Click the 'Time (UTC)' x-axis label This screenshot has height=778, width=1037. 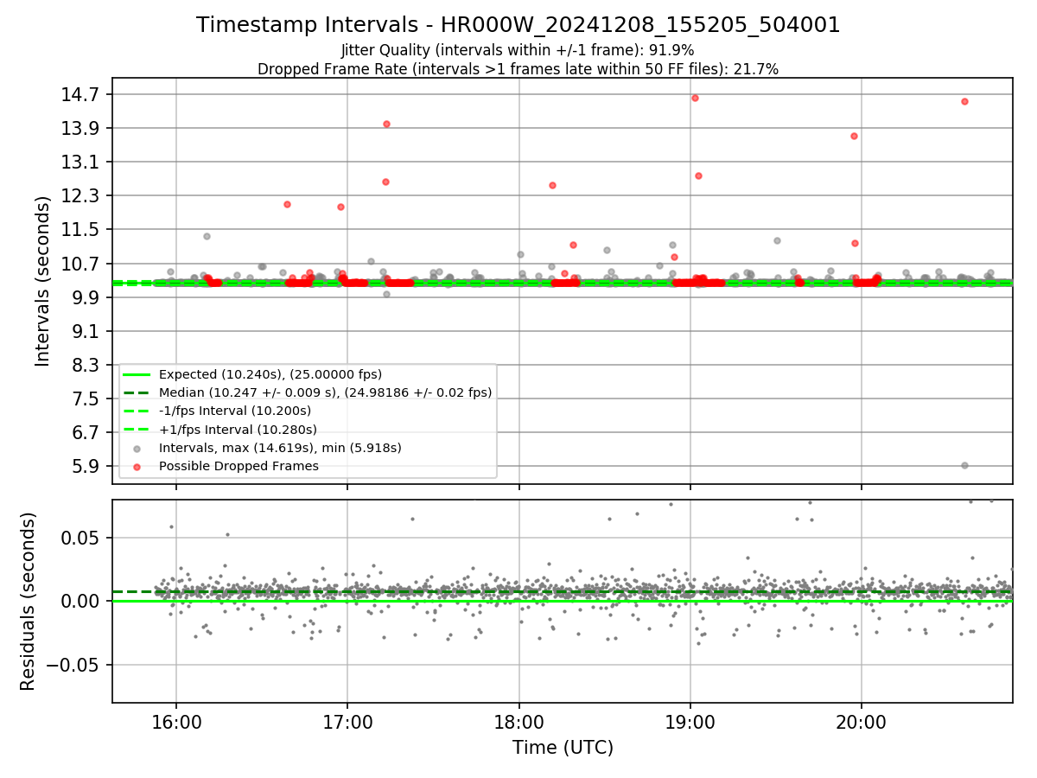(563, 747)
